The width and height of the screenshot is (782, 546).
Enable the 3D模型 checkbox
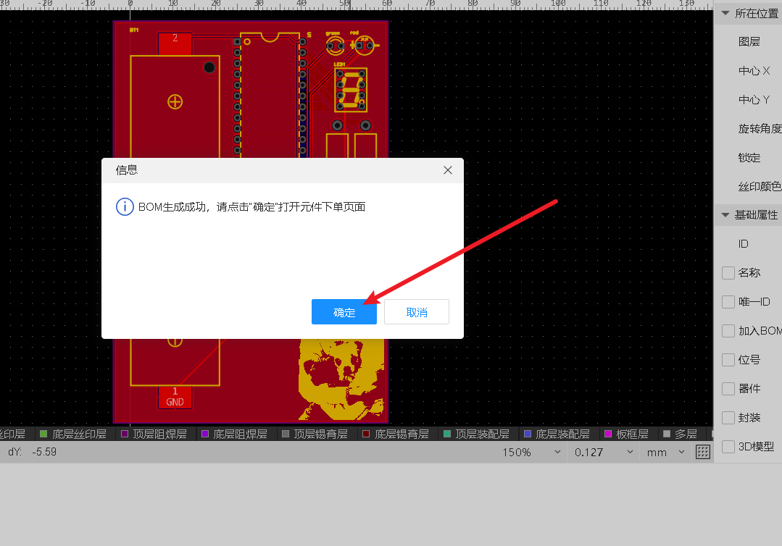click(x=728, y=447)
